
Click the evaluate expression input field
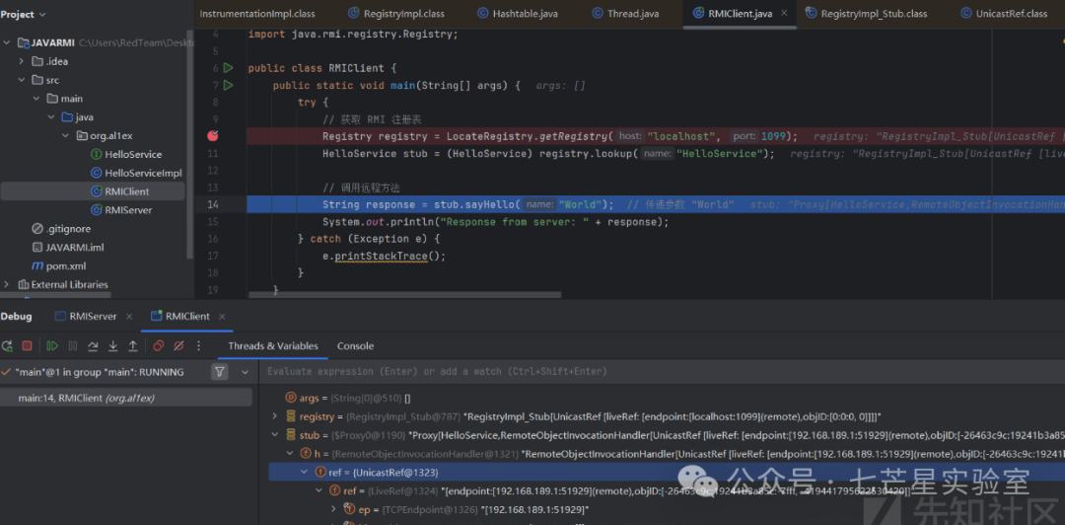[x=663, y=372]
